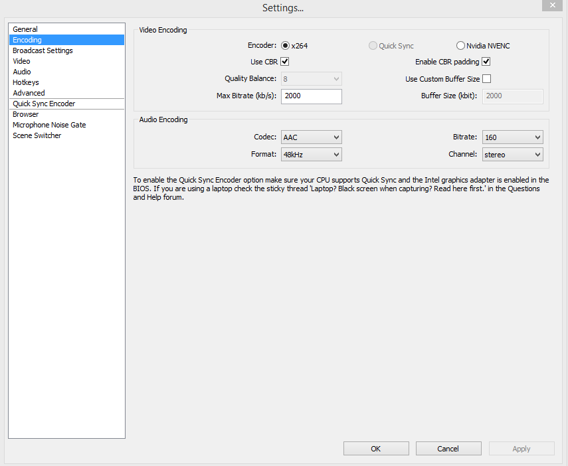The image size is (568, 466).
Task: Expand the Channel stereo dropdown
Action: click(x=512, y=155)
